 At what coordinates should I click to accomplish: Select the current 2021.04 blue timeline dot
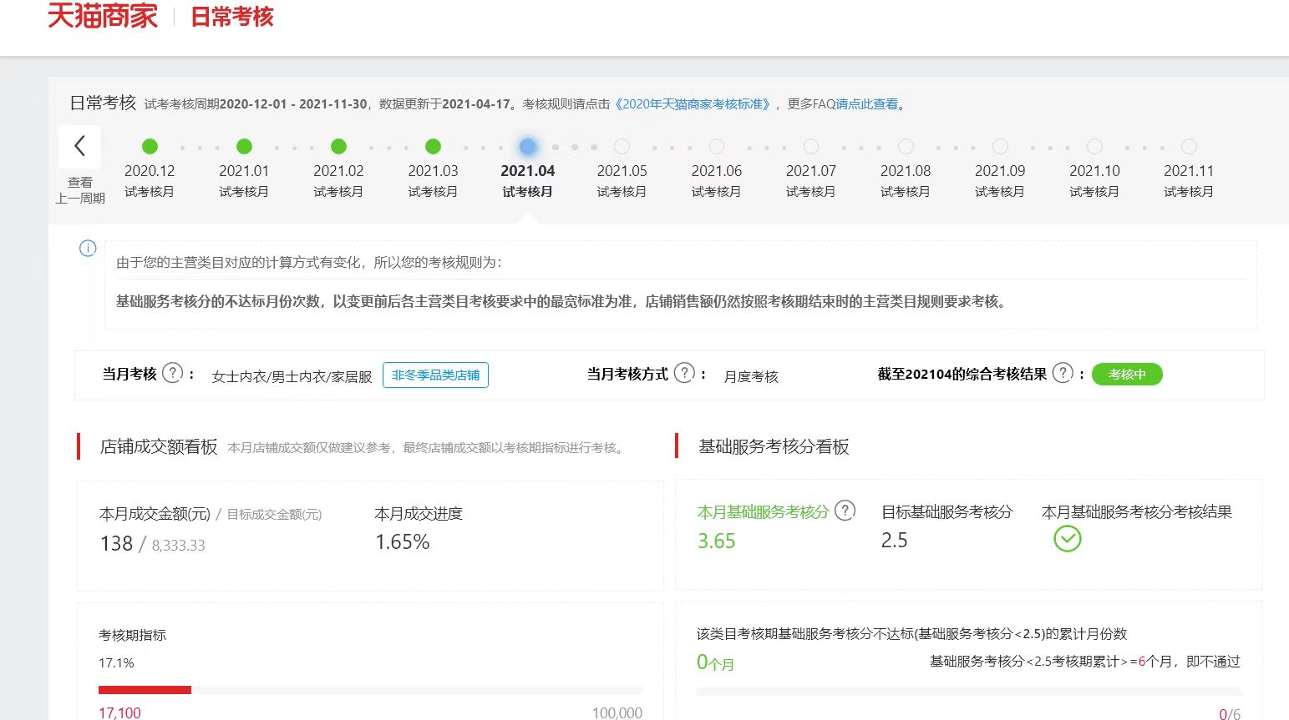[527, 147]
